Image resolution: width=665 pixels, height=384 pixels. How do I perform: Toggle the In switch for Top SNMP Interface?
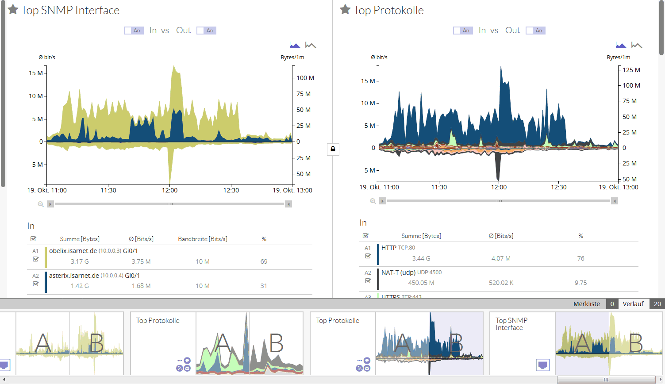(134, 31)
